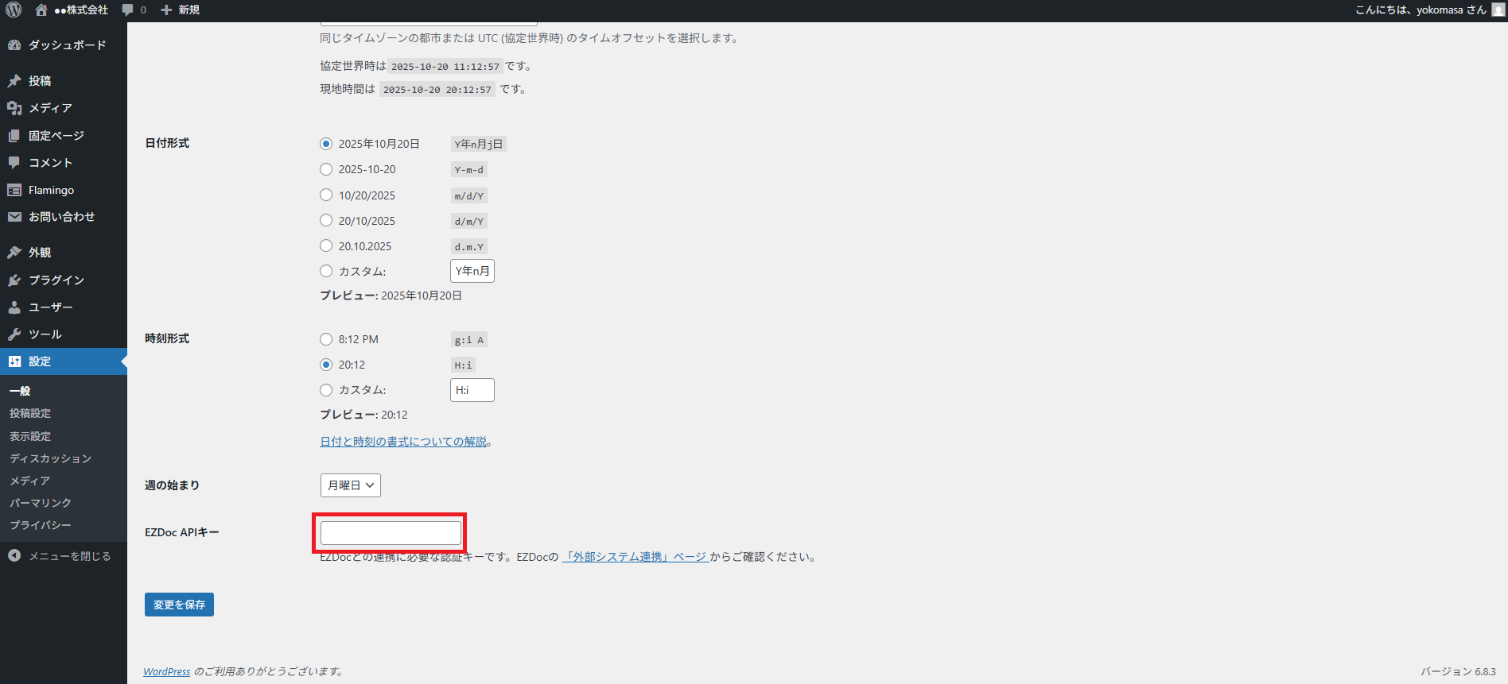Open comments bubble icon in admin bar
This screenshot has height=684, width=1508.
127,10
